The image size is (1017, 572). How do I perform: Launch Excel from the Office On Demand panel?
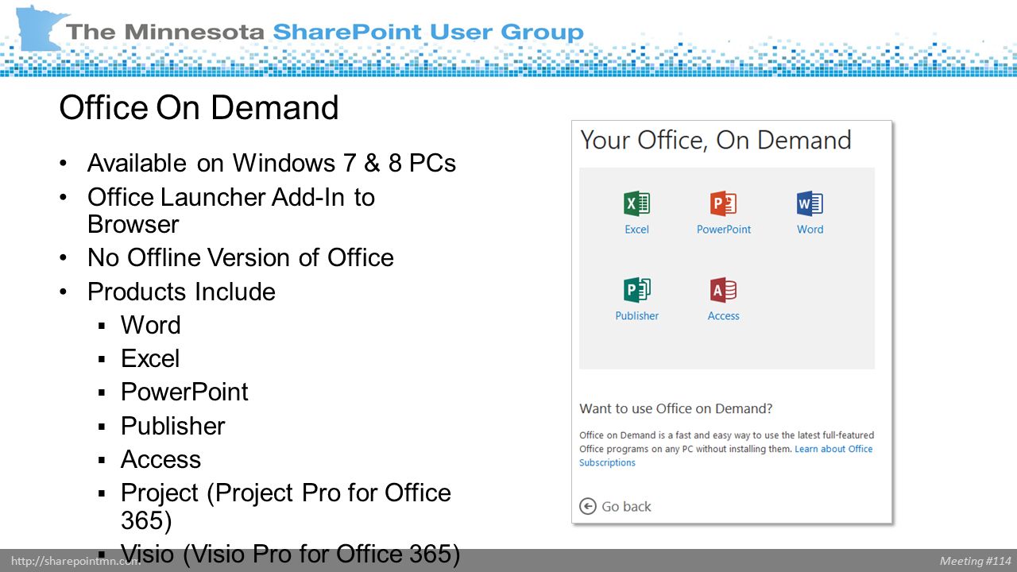636,204
